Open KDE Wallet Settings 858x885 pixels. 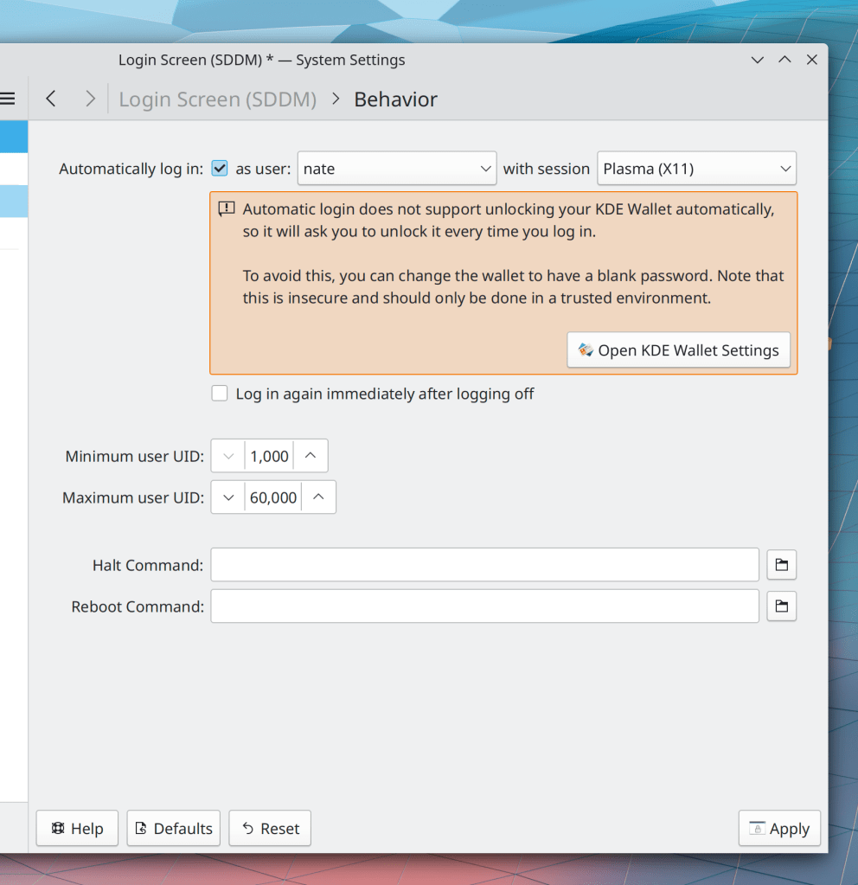(678, 350)
